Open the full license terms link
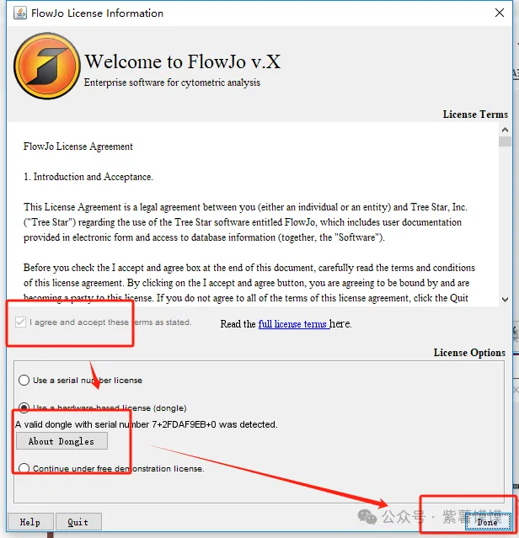The width and height of the screenshot is (519, 538). [294, 324]
